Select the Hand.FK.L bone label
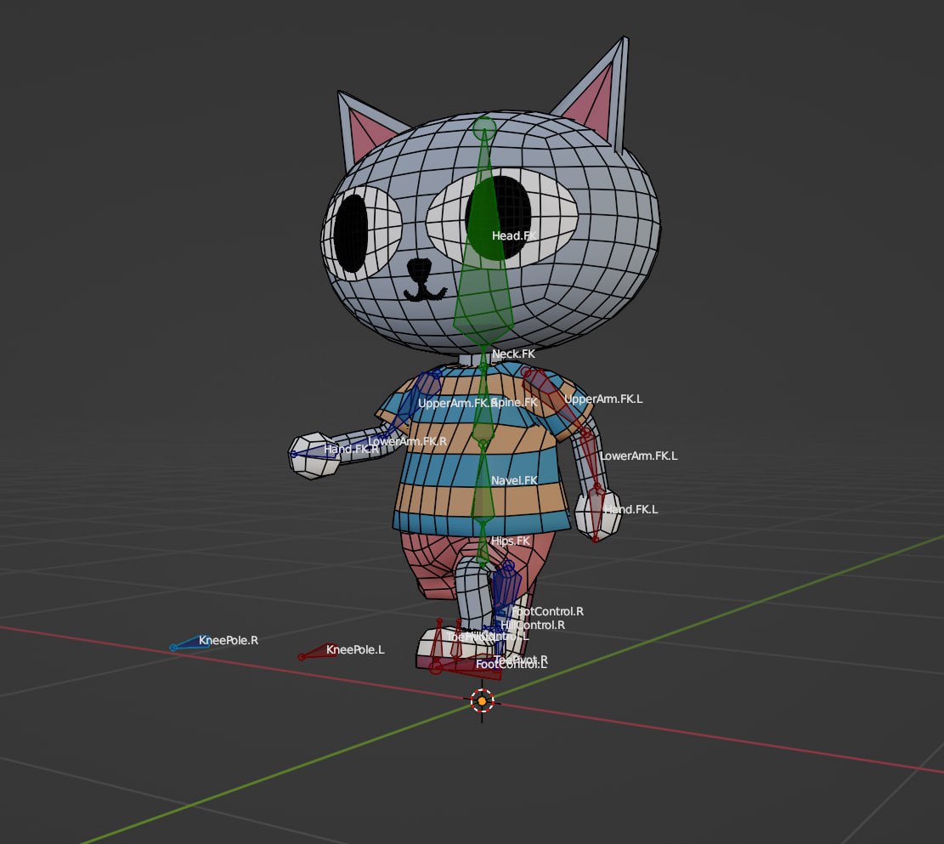 click(631, 509)
